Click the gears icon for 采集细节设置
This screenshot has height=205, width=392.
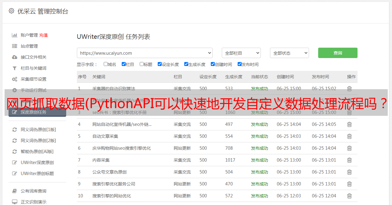tap(14, 79)
